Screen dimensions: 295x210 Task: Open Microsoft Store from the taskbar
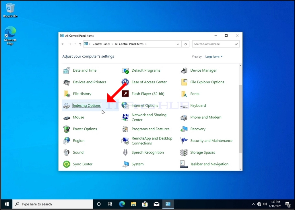point(145,204)
